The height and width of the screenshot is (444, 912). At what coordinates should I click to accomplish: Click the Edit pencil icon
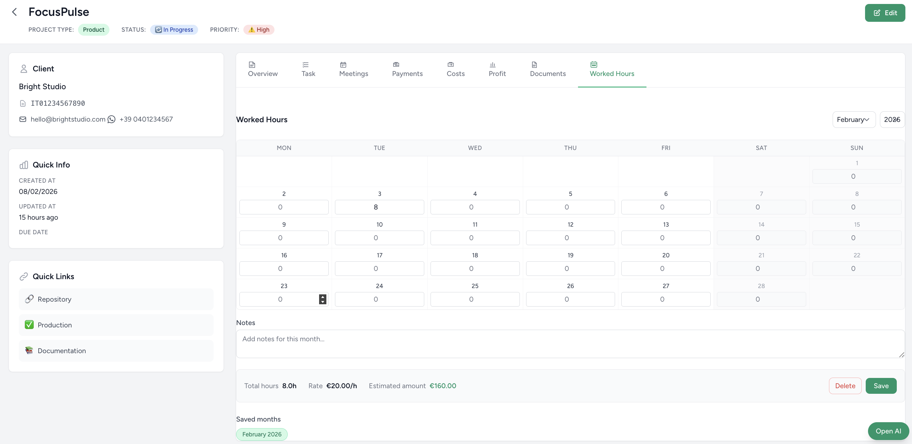pyautogui.click(x=877, y=13)
